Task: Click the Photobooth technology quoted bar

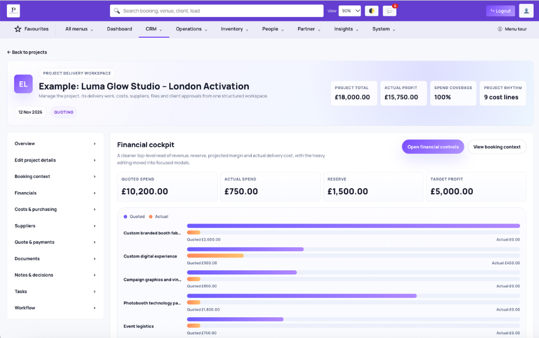Action: click(302, 296)
